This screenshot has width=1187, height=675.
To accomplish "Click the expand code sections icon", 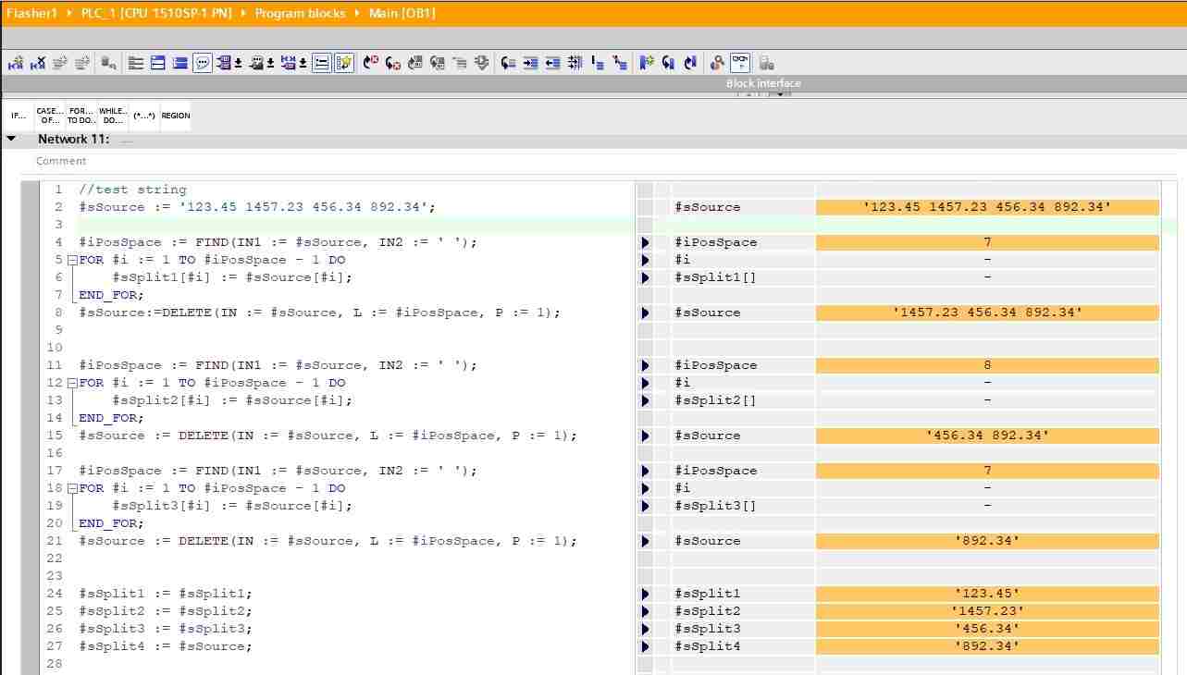I will click(598, 63).
